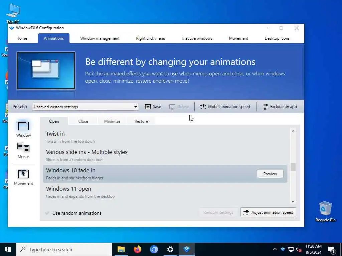Click the disabled Delete preset button

click(179, 107)
